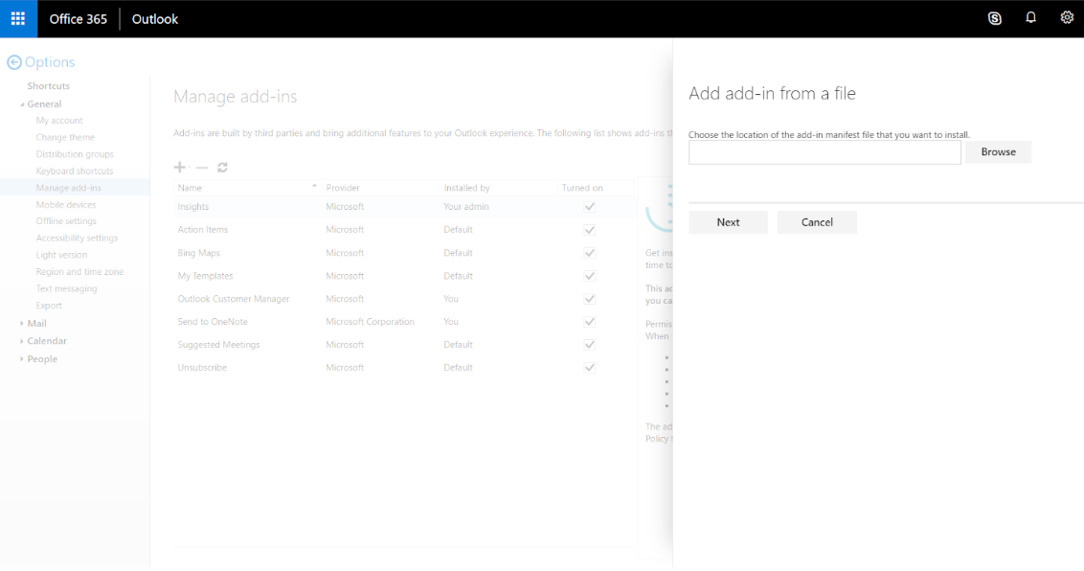Click the minus remove add-in icon

(x=202, y=168)
